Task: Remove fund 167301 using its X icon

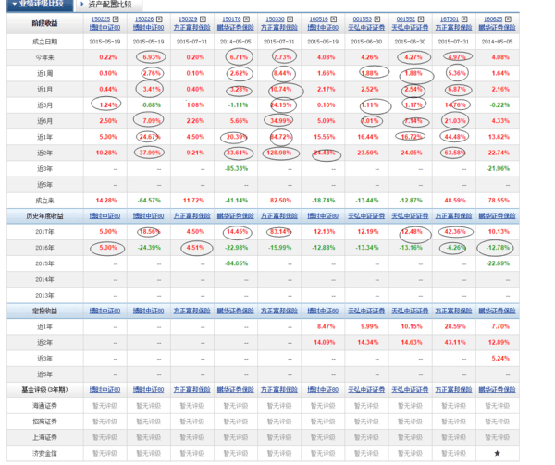Action: coord(464,19)
